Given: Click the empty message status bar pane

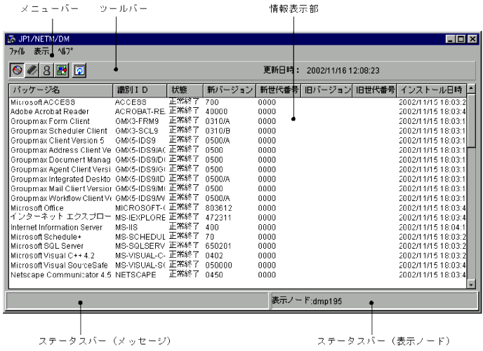Looking at the screenshot, I should [137, 301].
